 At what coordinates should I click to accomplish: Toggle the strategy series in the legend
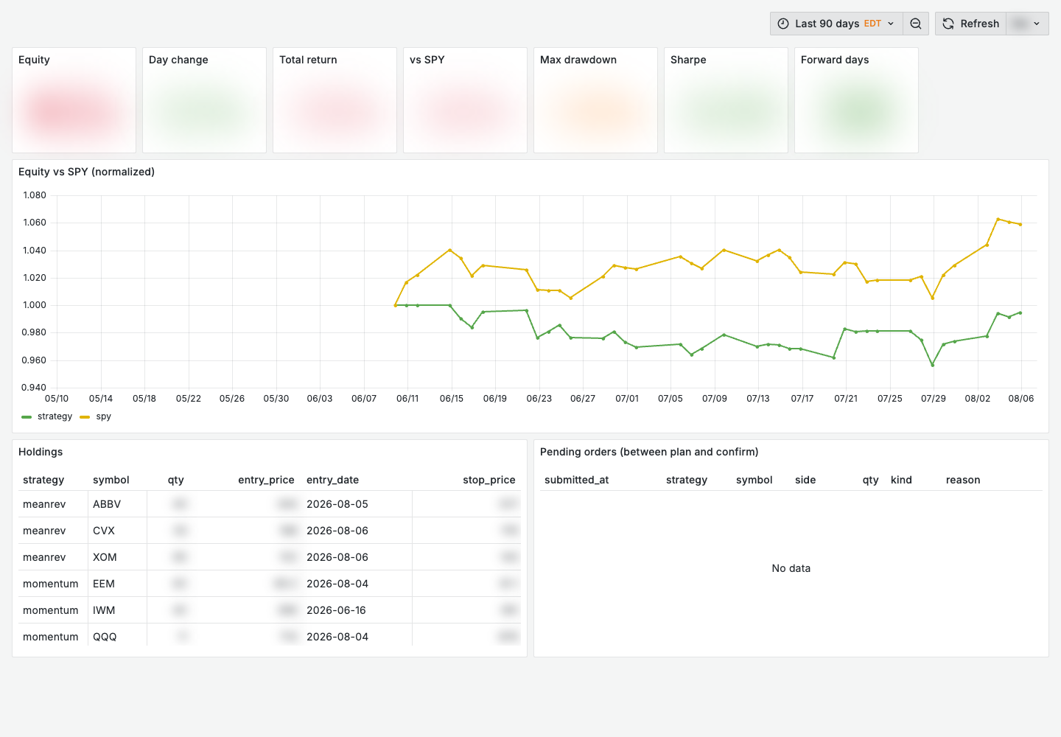(55, 416)
